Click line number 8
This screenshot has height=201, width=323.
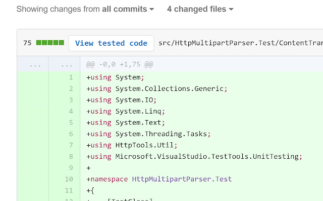click(71, 156)
